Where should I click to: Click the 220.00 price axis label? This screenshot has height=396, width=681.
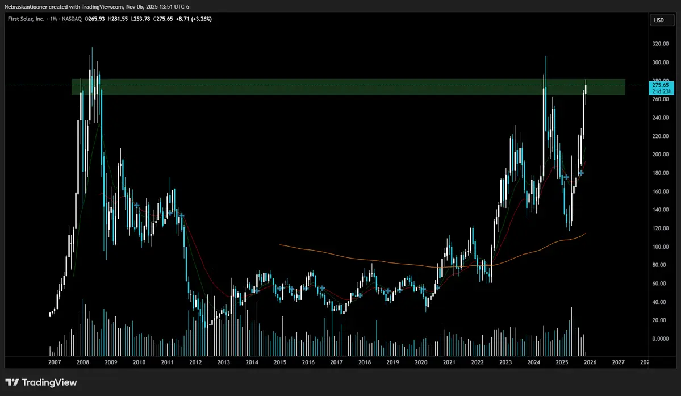pos(660,136)
